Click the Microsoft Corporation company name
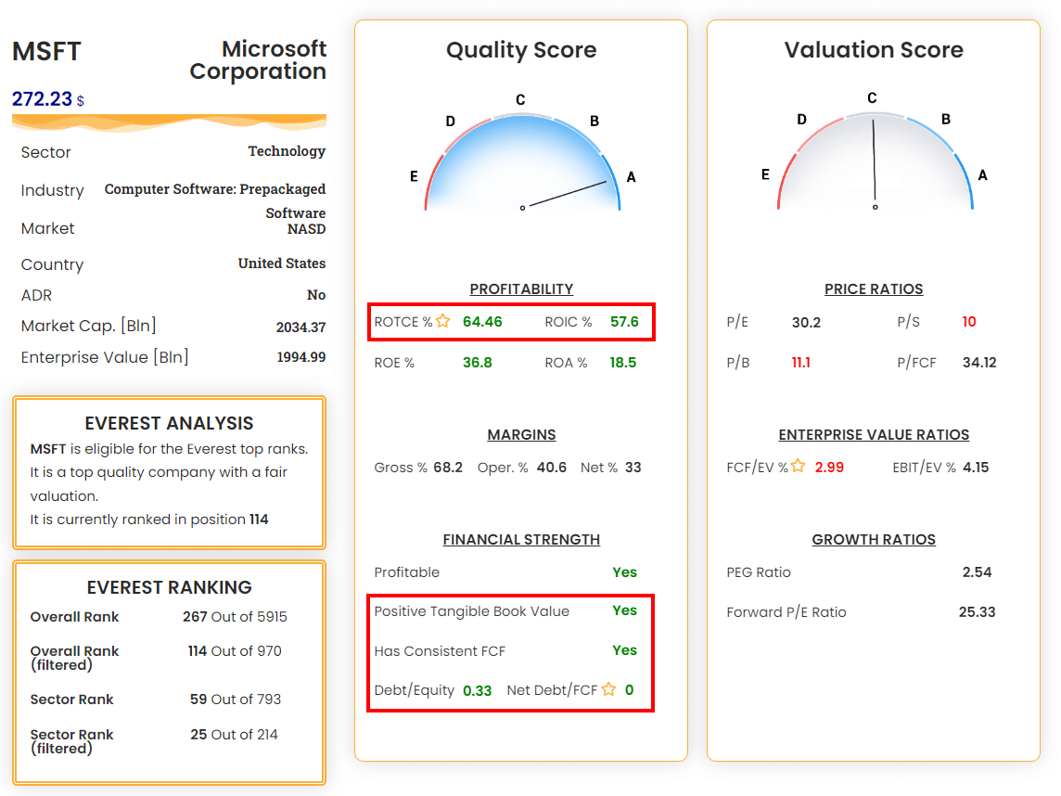This screenshot has height=796, width=1061. (258, 59)
